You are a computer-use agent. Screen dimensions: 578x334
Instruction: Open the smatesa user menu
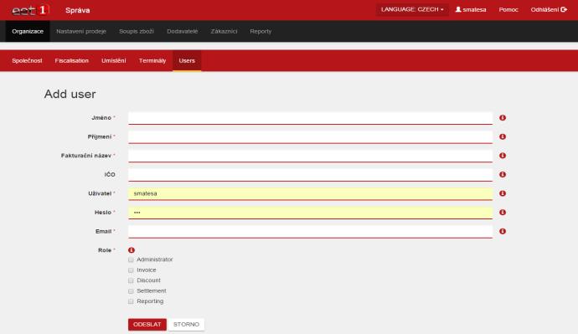click(471, 9)
